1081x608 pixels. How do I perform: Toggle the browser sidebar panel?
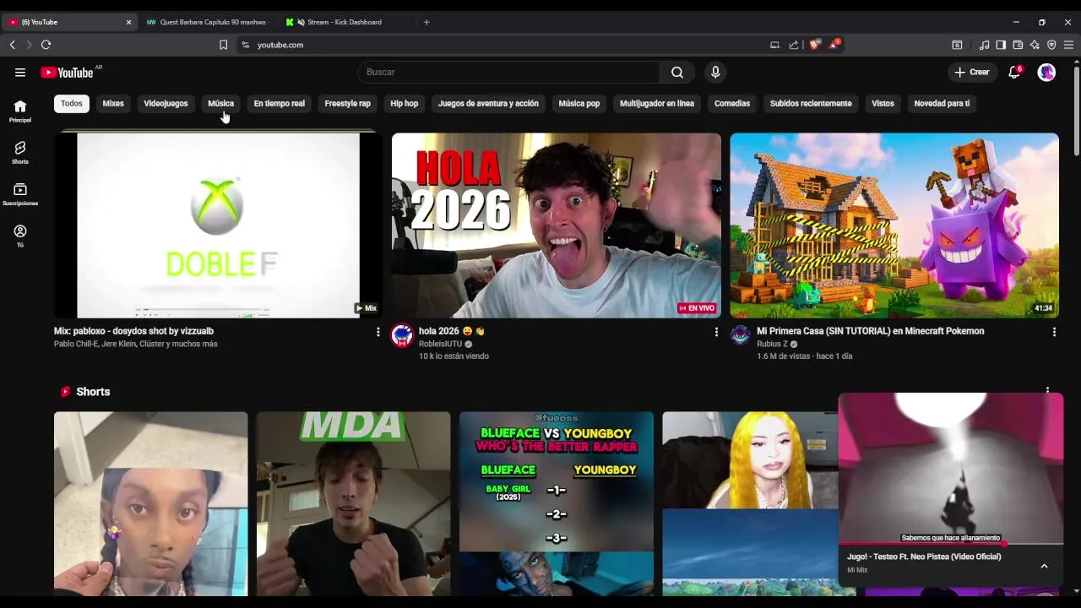point(1001,45)
